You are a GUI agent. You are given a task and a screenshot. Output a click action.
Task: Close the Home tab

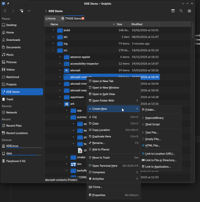(62, 19)
